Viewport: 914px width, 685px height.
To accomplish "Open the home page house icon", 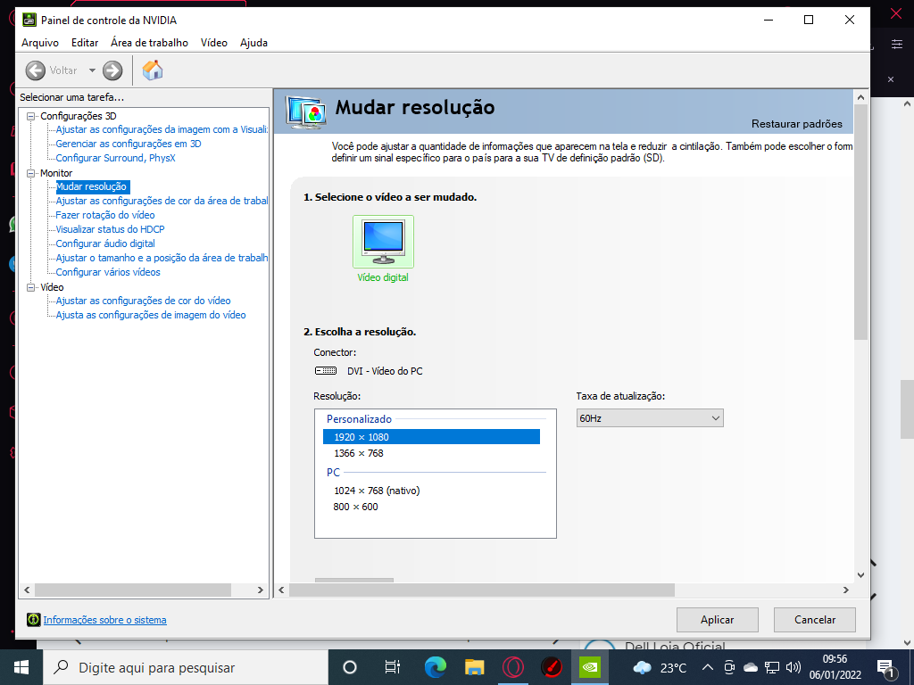I will (x=153, y=70).
